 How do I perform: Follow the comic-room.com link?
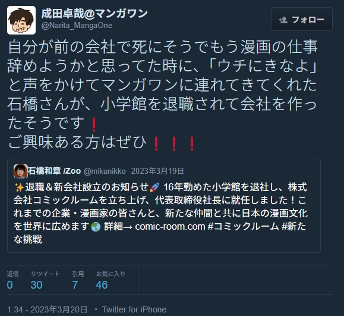[170, 227]
